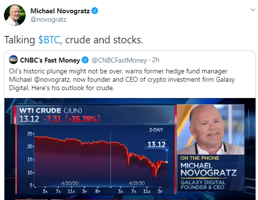This screenshot has height=200, width=258.
Task: Click the WTI CRUDE (JUN) header banner
Action: coord(94,115)
